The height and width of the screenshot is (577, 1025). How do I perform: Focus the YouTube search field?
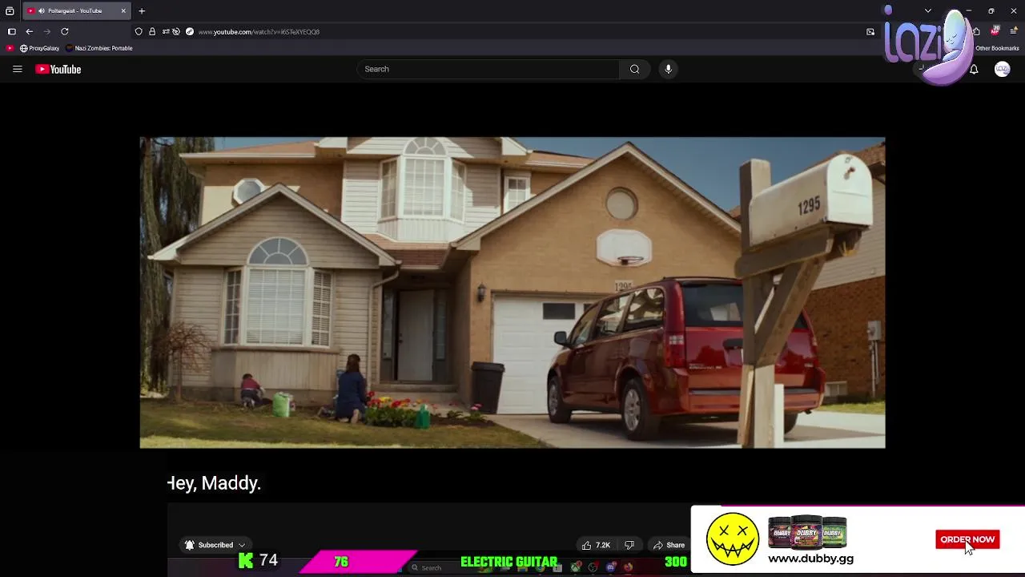[x=488, y=69]
